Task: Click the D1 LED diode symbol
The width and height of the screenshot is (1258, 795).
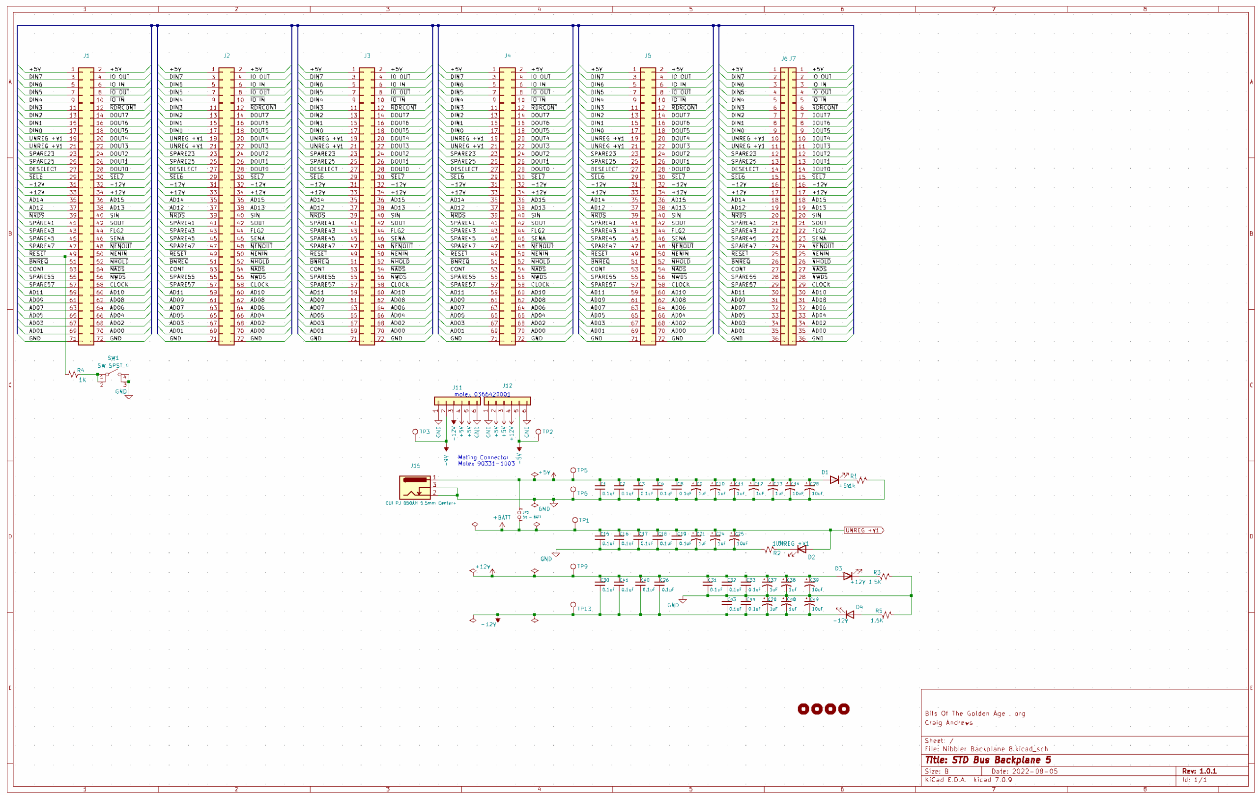Action: click(x=834, y=479)
